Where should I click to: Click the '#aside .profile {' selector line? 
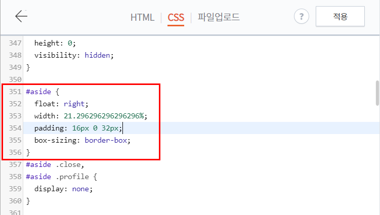click(x=62, y=177)
